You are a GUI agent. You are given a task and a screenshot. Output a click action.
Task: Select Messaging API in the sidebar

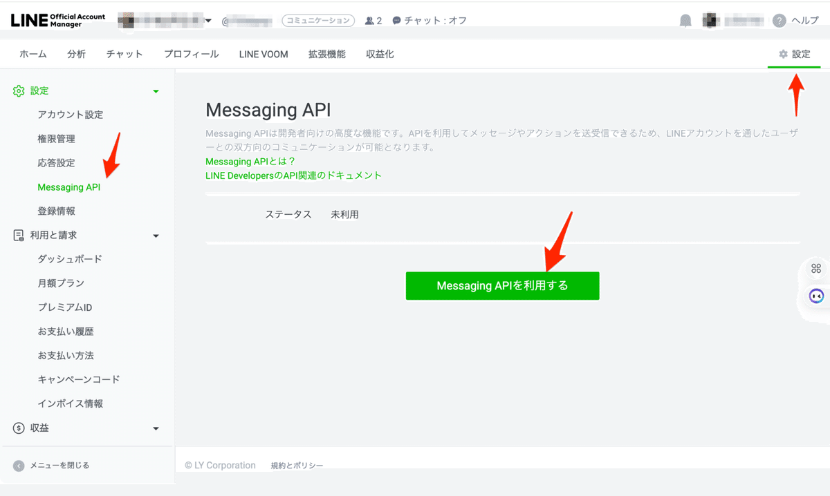(69, 187)
